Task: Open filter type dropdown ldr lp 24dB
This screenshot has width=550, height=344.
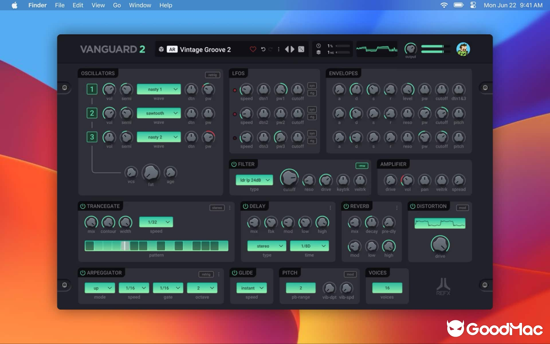Action: [x=254, y=180]
